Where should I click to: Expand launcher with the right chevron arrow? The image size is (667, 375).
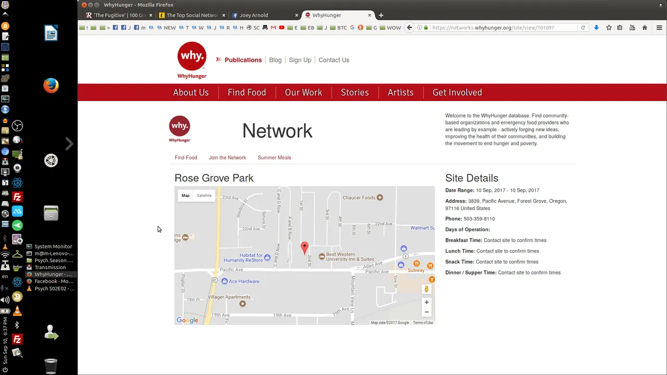(x=69, y=144)
